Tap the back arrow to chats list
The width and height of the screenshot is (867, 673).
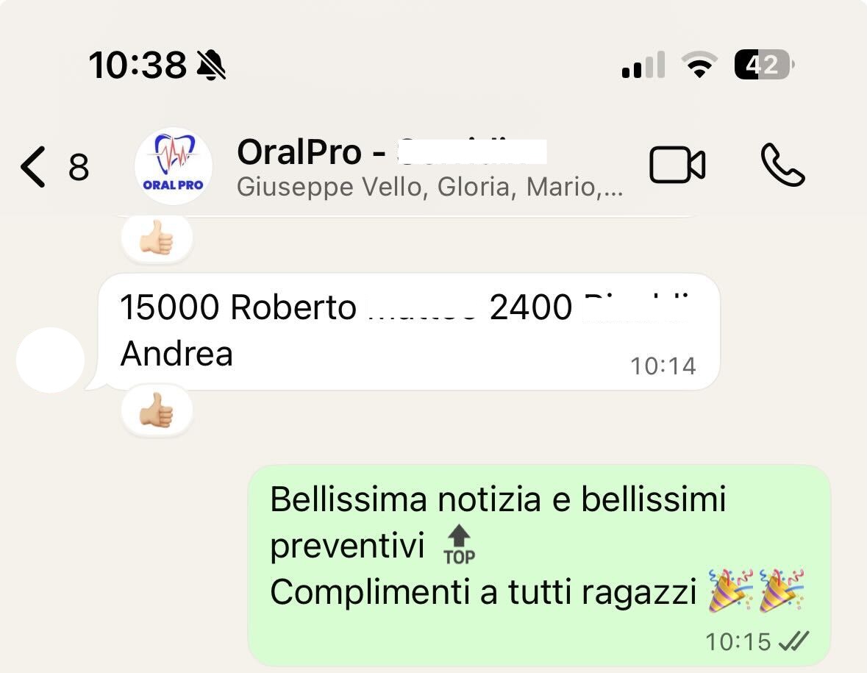point(32,166)
